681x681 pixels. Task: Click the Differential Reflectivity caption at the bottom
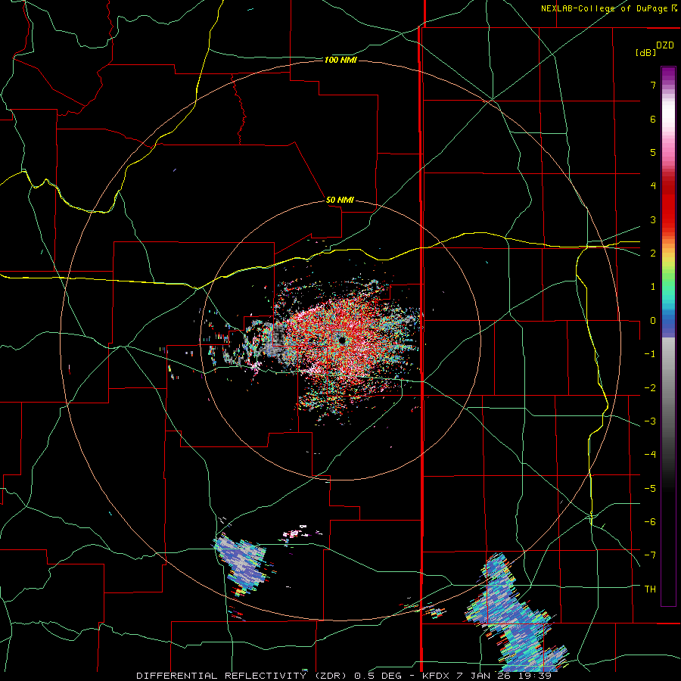344,676
